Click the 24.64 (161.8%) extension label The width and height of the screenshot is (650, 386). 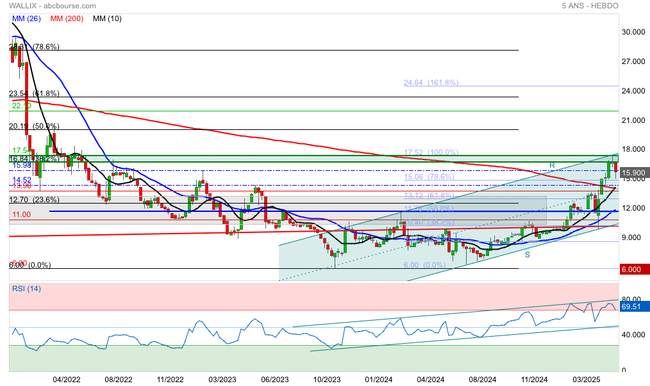pyautogui.click(x=431, y=83)
